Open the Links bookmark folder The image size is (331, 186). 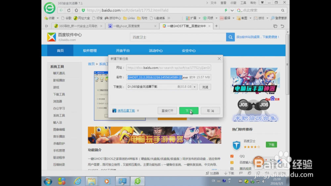(129, 18)
